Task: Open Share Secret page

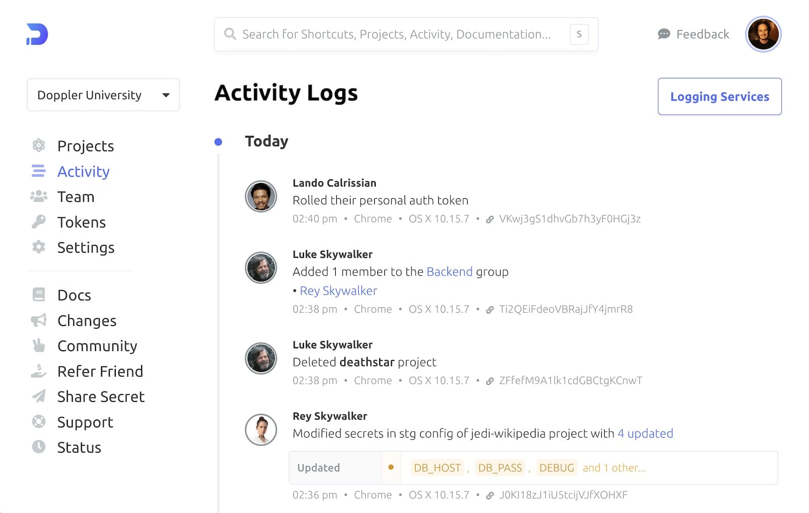Action: 101,396
